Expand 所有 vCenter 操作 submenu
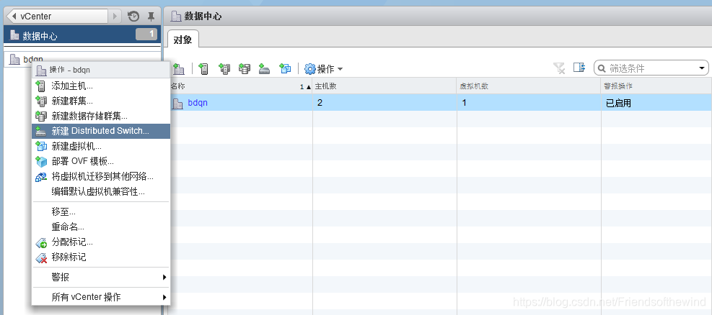 (101, 297)
